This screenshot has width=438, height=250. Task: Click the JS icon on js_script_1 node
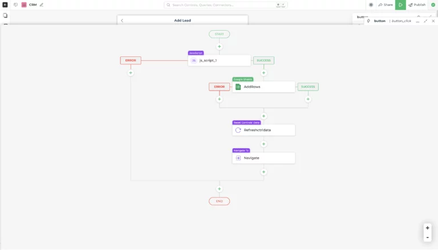[194, 60]
